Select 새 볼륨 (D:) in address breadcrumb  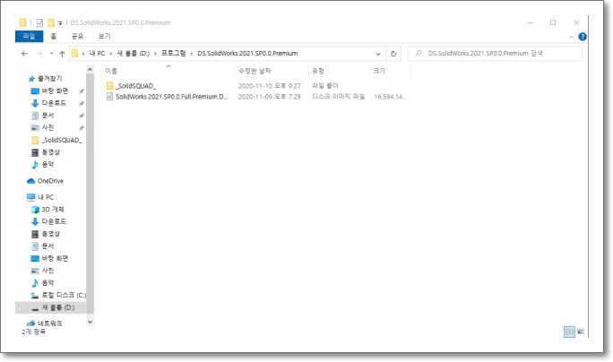click(133, 54)
